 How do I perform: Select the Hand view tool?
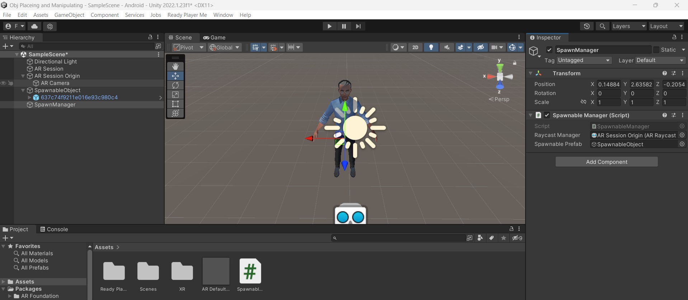(175, 67)
